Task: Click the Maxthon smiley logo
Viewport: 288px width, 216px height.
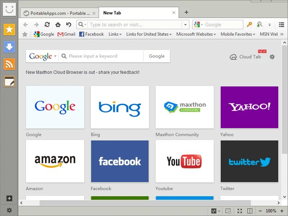Action: click(x=9, y=9)
